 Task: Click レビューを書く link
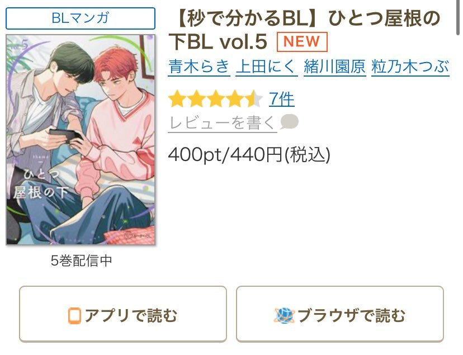[223, 123]
